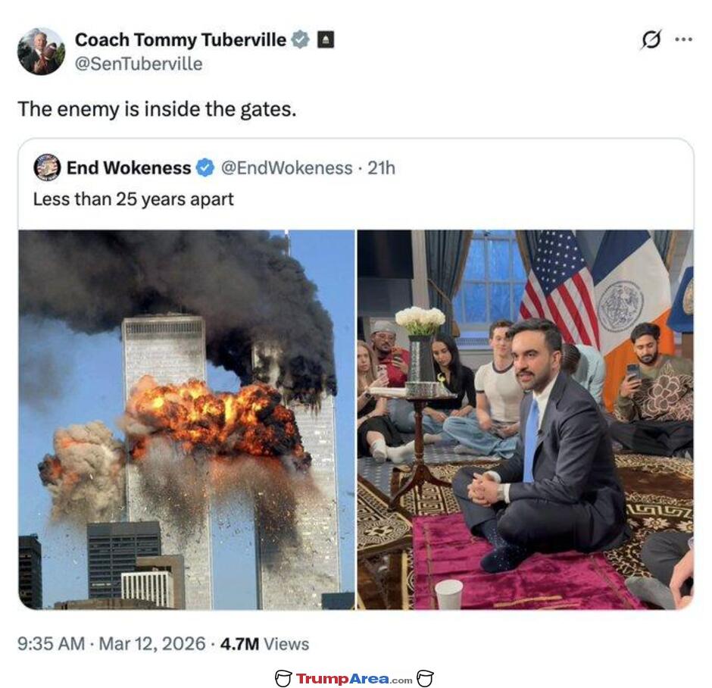Click the government affiliation badge beside author name

click(x=325, y=39)
